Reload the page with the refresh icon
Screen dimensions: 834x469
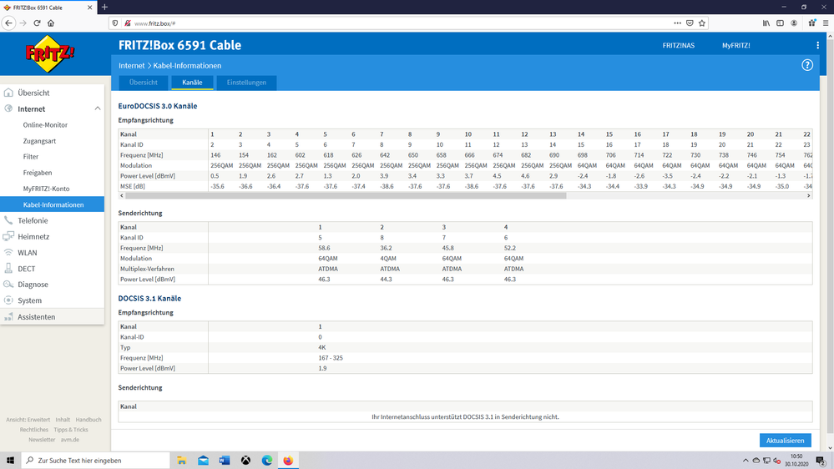coord(37,23)
